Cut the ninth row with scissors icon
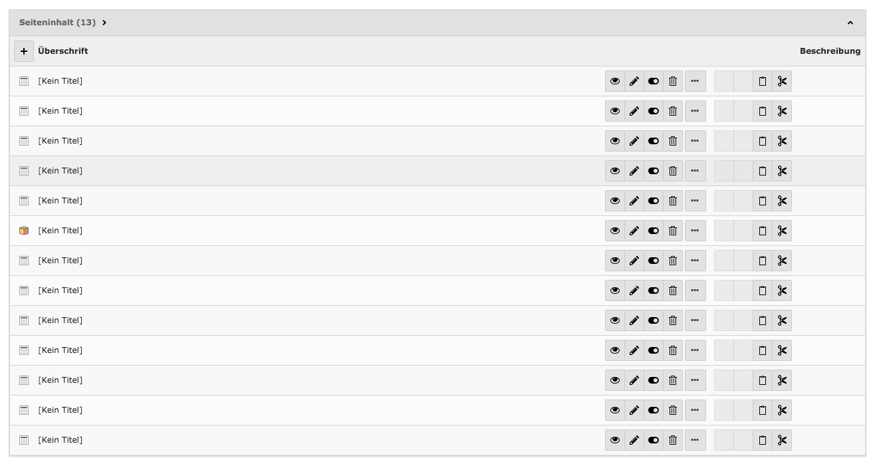Image resolution: width=873 pixels, height=468 pixels. (782, 320)
